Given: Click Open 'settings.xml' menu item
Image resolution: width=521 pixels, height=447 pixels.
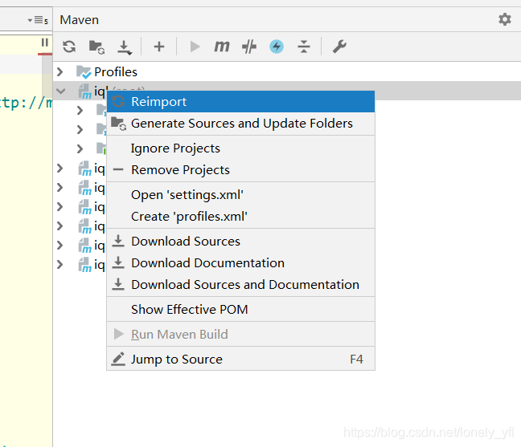Looking at the screenshot, I should [x=240, y=195].
